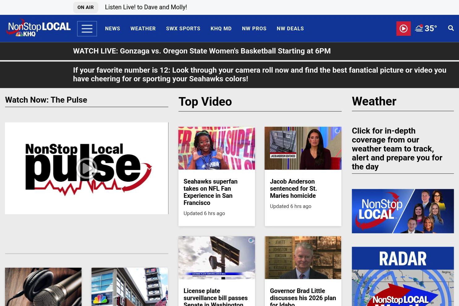
Task: Click 'Updated 6 hrs ago' under Seahawks story
Action: (x=204, y=213)
